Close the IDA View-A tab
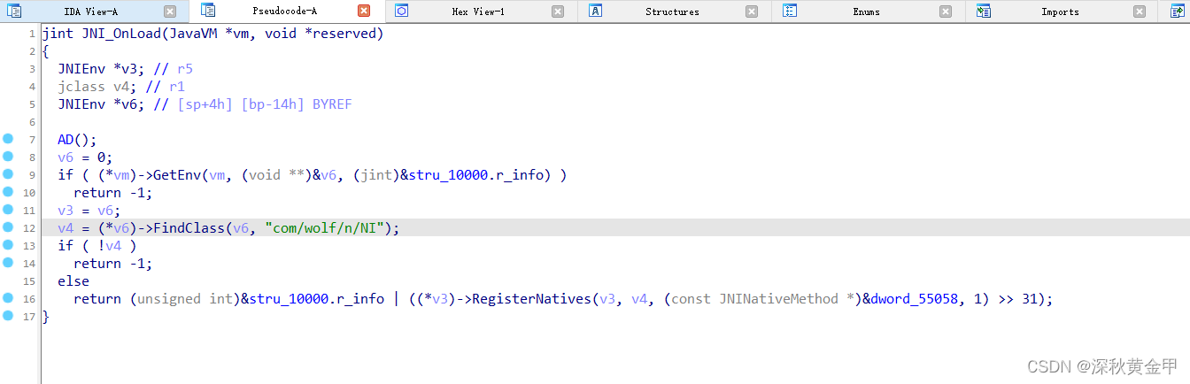The height and width of the screenshot is (384, 1190). [x=170, y=12]
